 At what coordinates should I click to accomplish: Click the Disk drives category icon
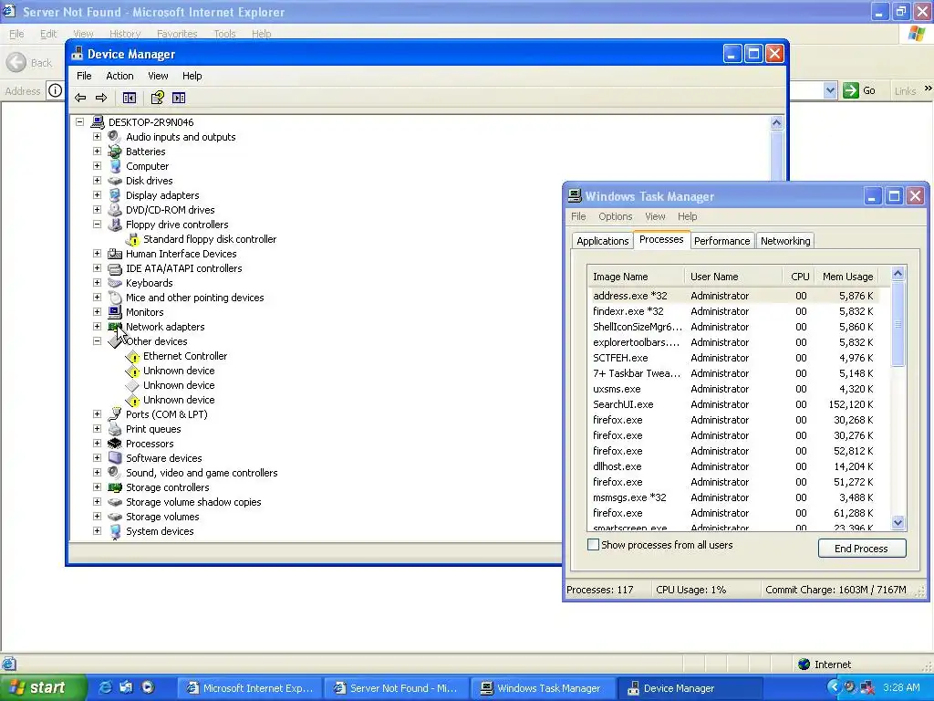point(115,181)
